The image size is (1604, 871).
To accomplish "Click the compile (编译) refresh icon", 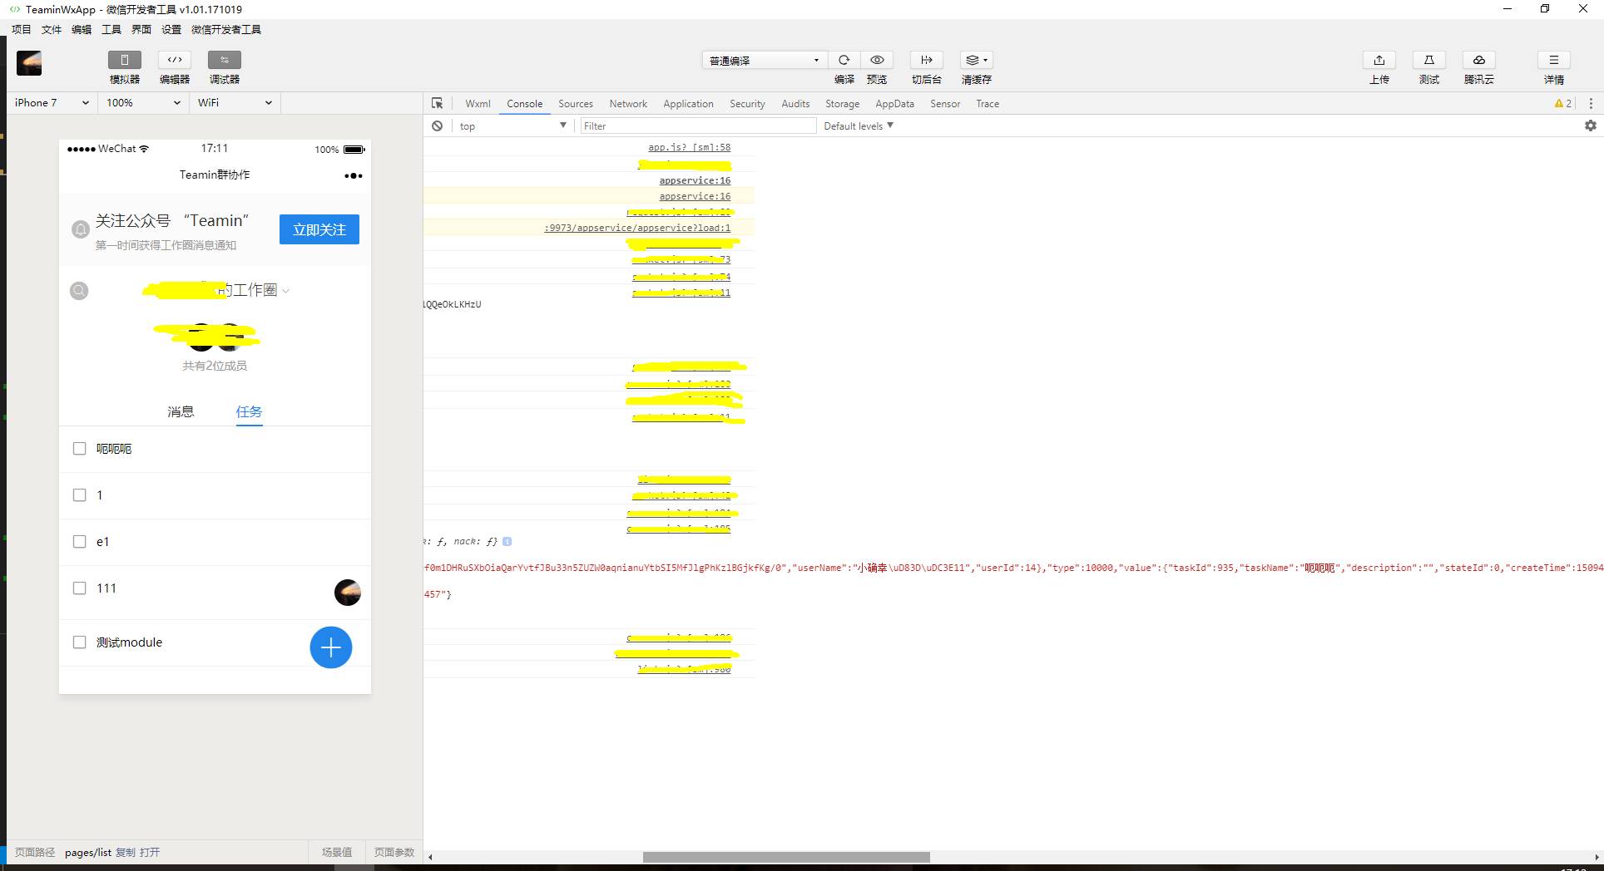I will [844, 60].
